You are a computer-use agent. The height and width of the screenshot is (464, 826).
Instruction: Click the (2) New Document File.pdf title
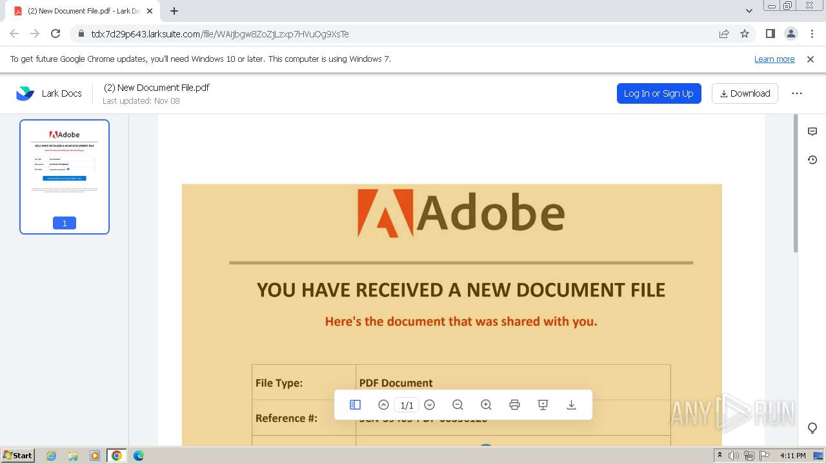click(157, 88)
